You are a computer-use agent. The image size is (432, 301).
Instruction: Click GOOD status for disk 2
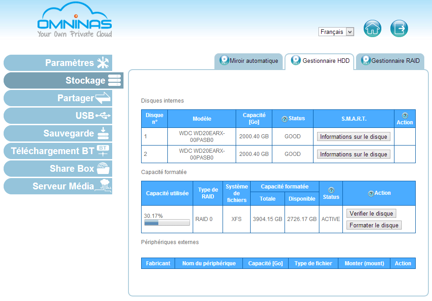[293, 154]
